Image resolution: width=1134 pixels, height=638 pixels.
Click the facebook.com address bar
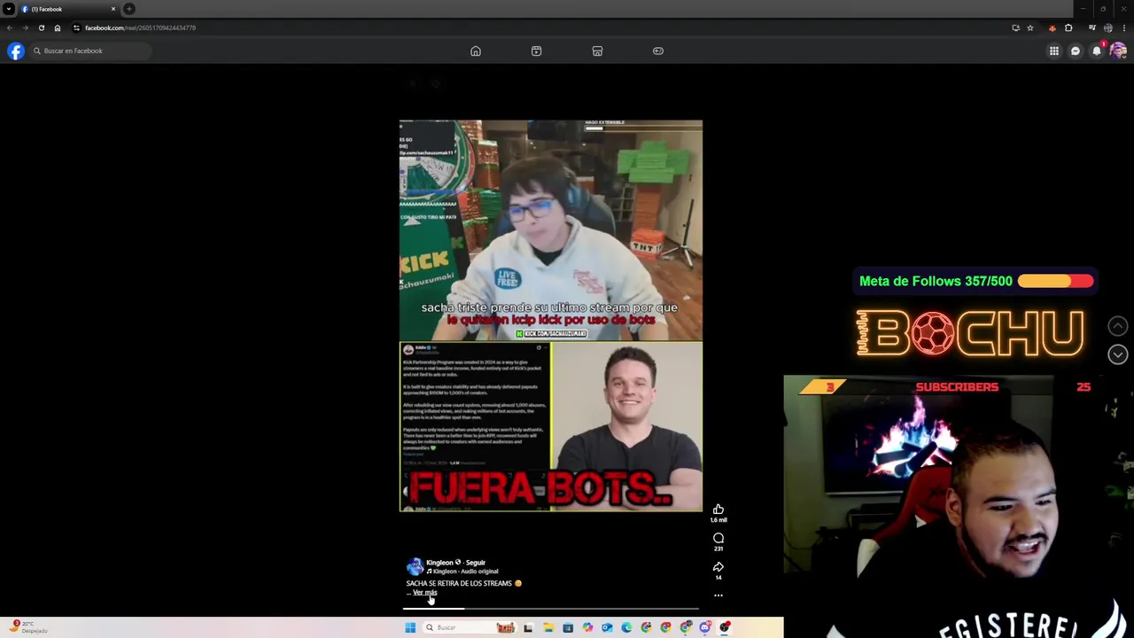[554, 27]
